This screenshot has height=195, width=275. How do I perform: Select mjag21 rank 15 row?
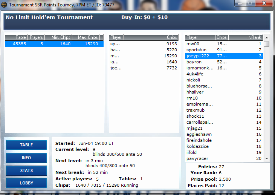(224, 128)
